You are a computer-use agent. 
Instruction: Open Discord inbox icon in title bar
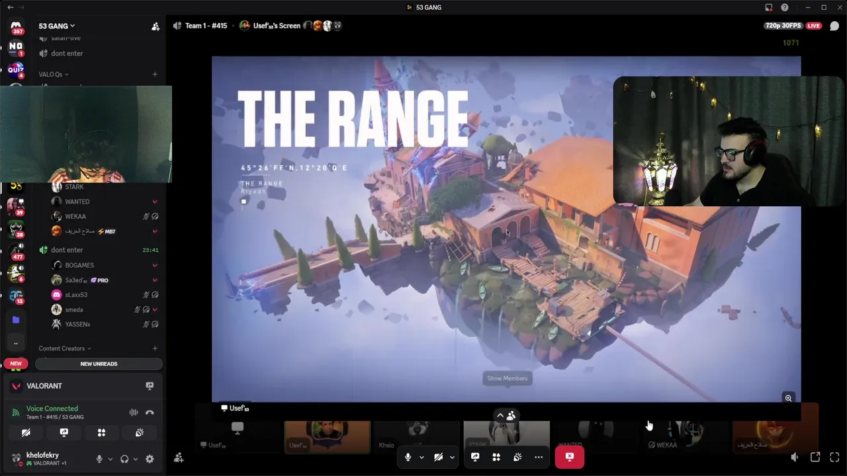coord(769,7)
